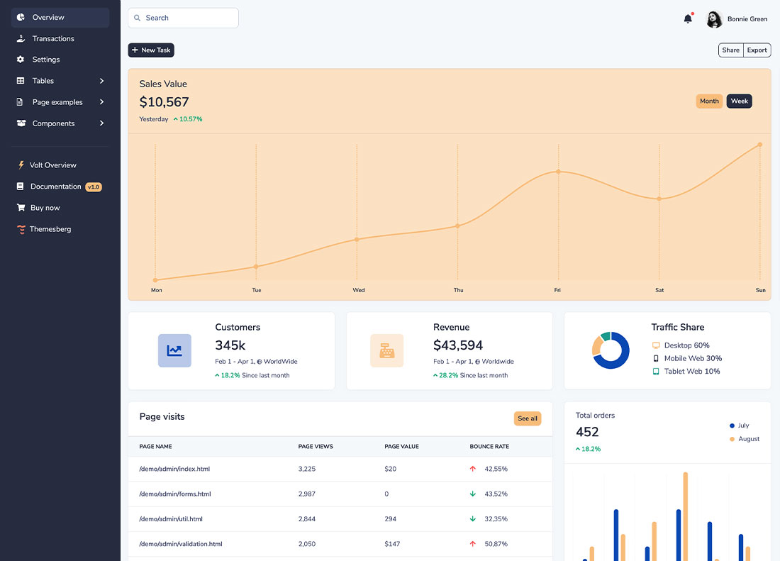
Task: Select Overview in the sidebar
Action: [x=47, y=18]
